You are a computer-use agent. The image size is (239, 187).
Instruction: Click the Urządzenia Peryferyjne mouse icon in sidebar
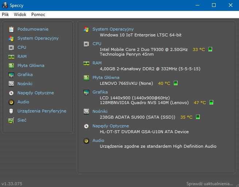tap(11, 111)
